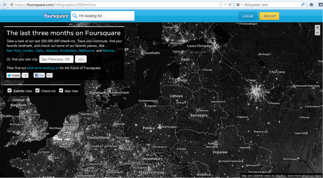Image resolution: width=323 pixels, height=178 pixels.
Task: Open the browser home page icon
Action: 311,5
